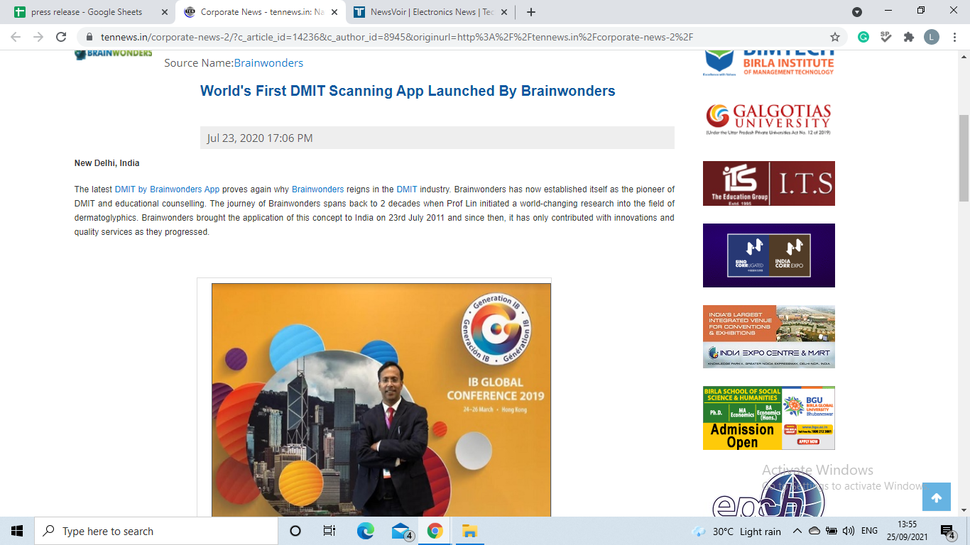This screenshot has height=545, width=970.
Task: Click the browser reload page icon
Action: [x=61, y=37]
